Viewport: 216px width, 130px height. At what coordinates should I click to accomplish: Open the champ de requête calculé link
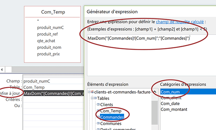(180, 22)
